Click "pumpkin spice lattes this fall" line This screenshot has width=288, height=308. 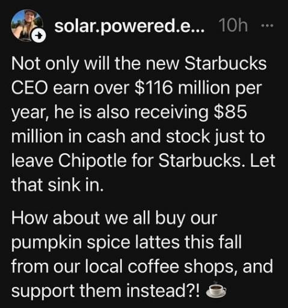126,242
